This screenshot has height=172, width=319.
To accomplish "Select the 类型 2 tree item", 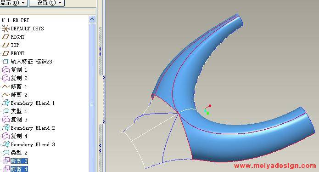I will 19,153.
